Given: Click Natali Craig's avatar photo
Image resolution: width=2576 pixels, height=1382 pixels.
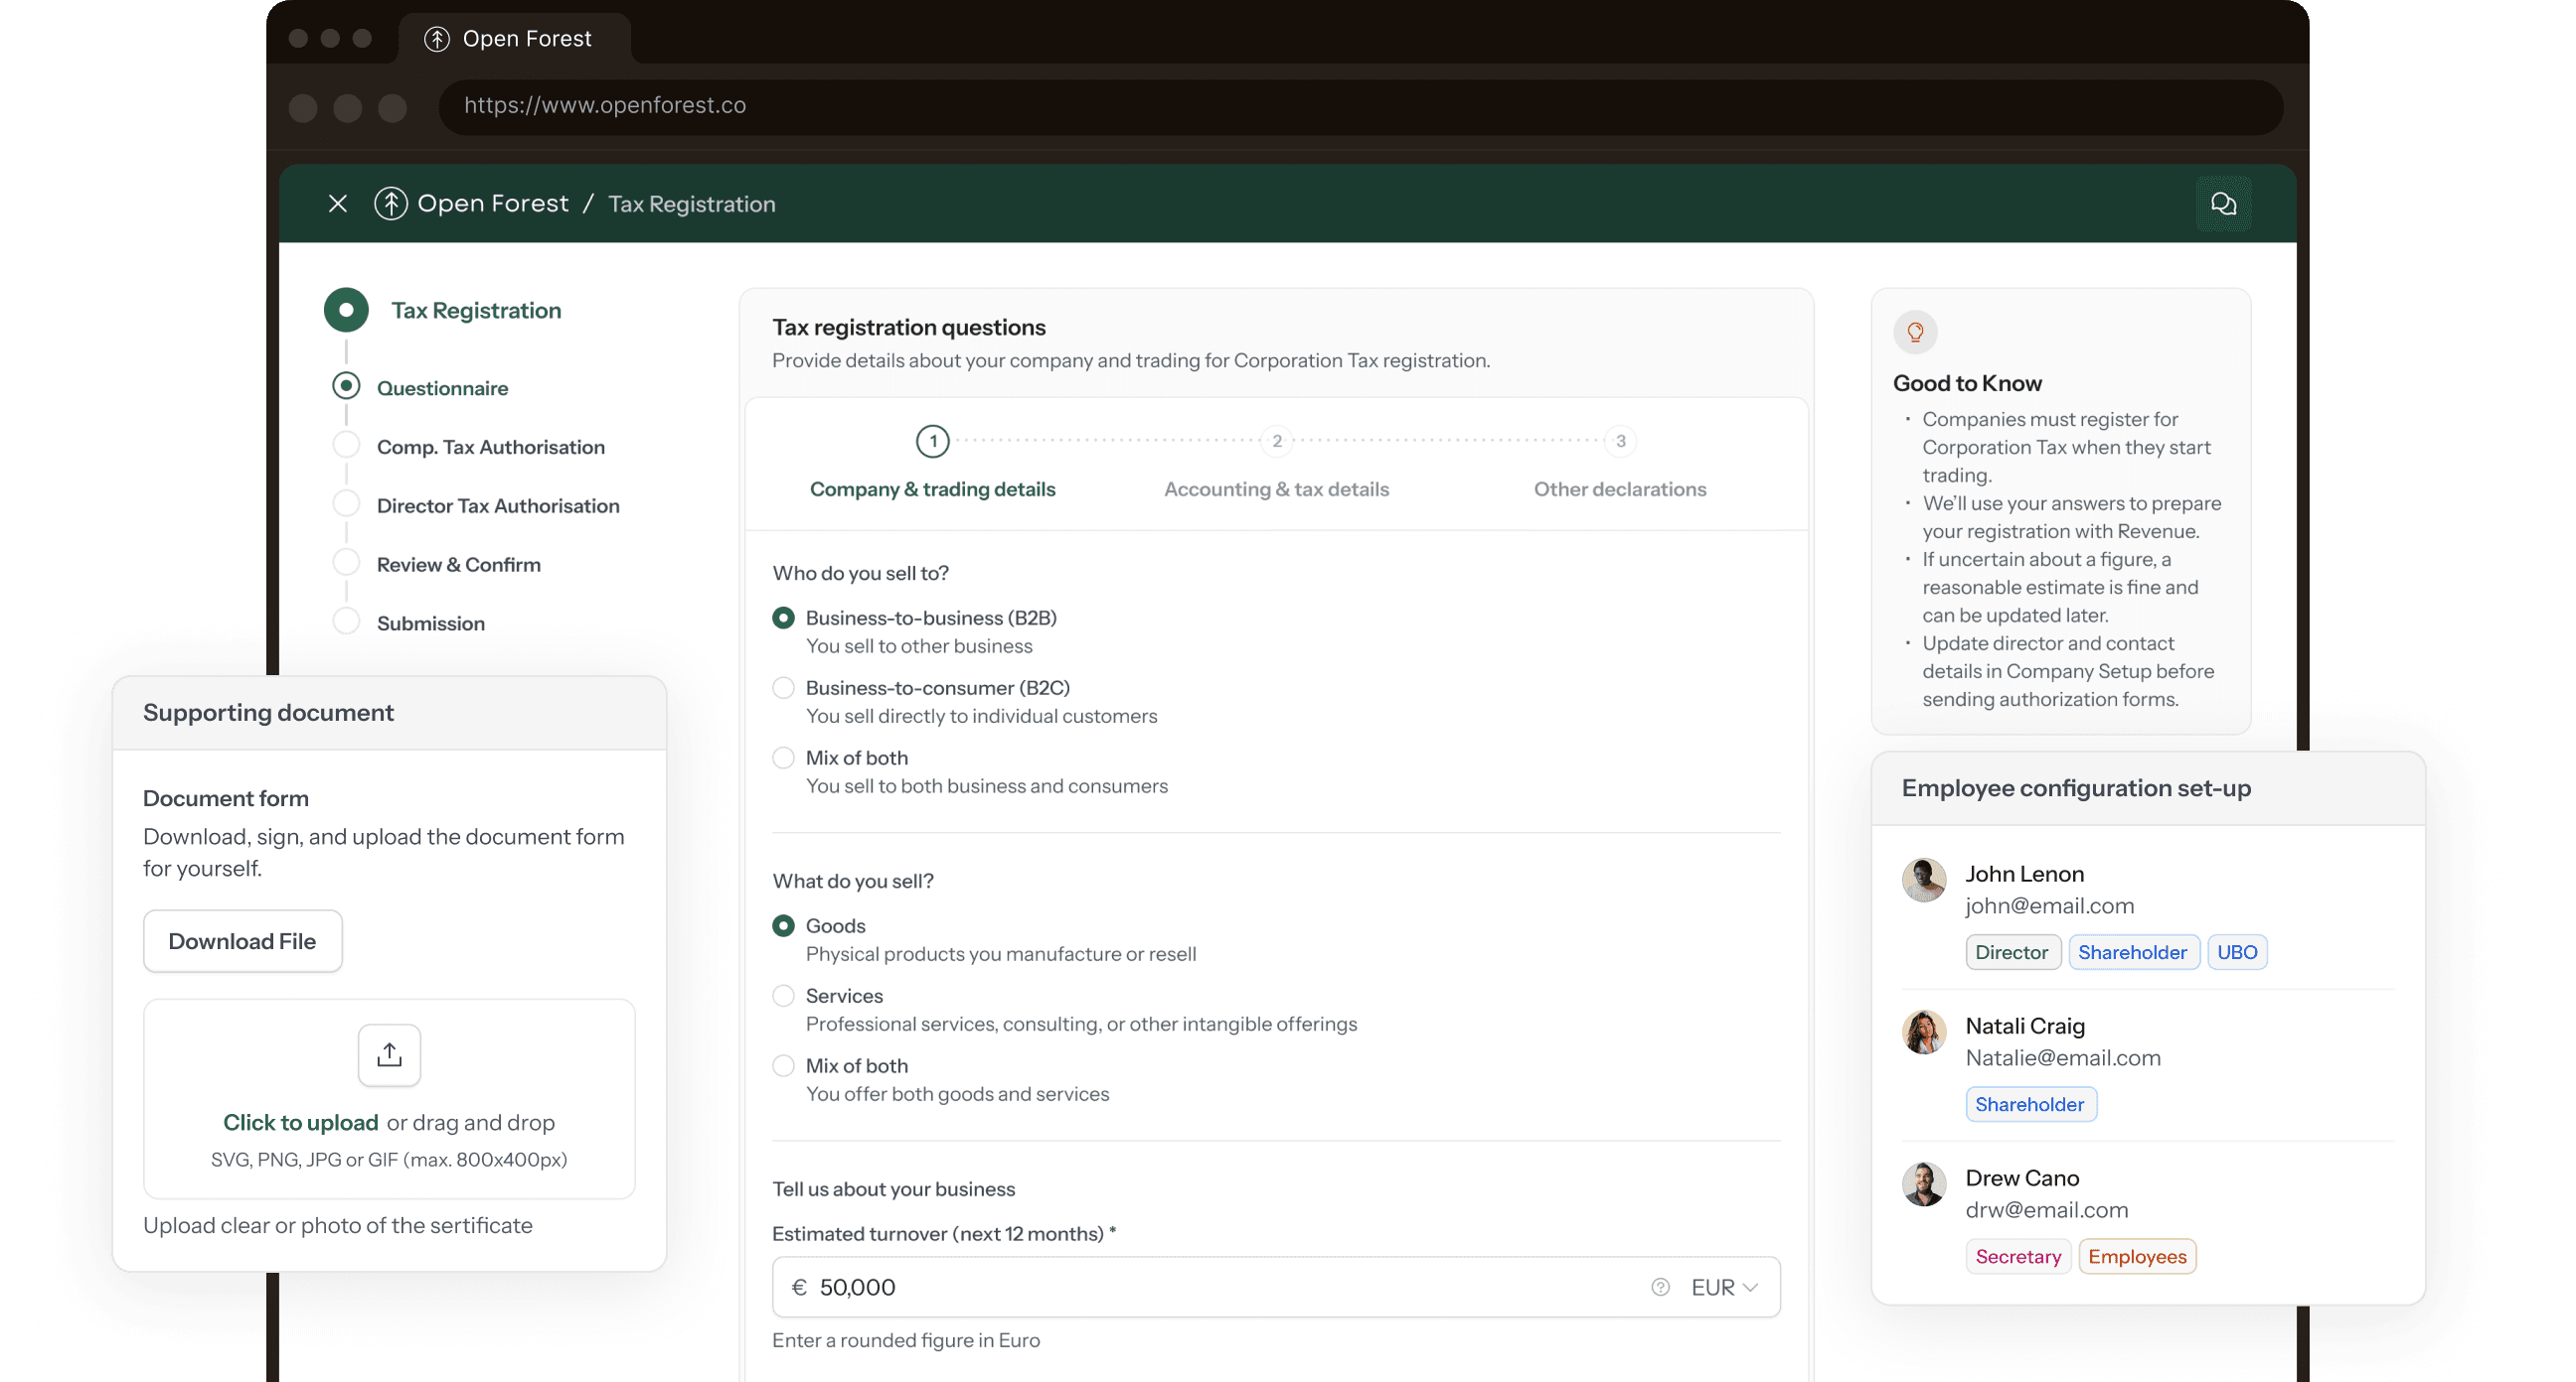Looking at the screenshot, I should point(1923,1033).
